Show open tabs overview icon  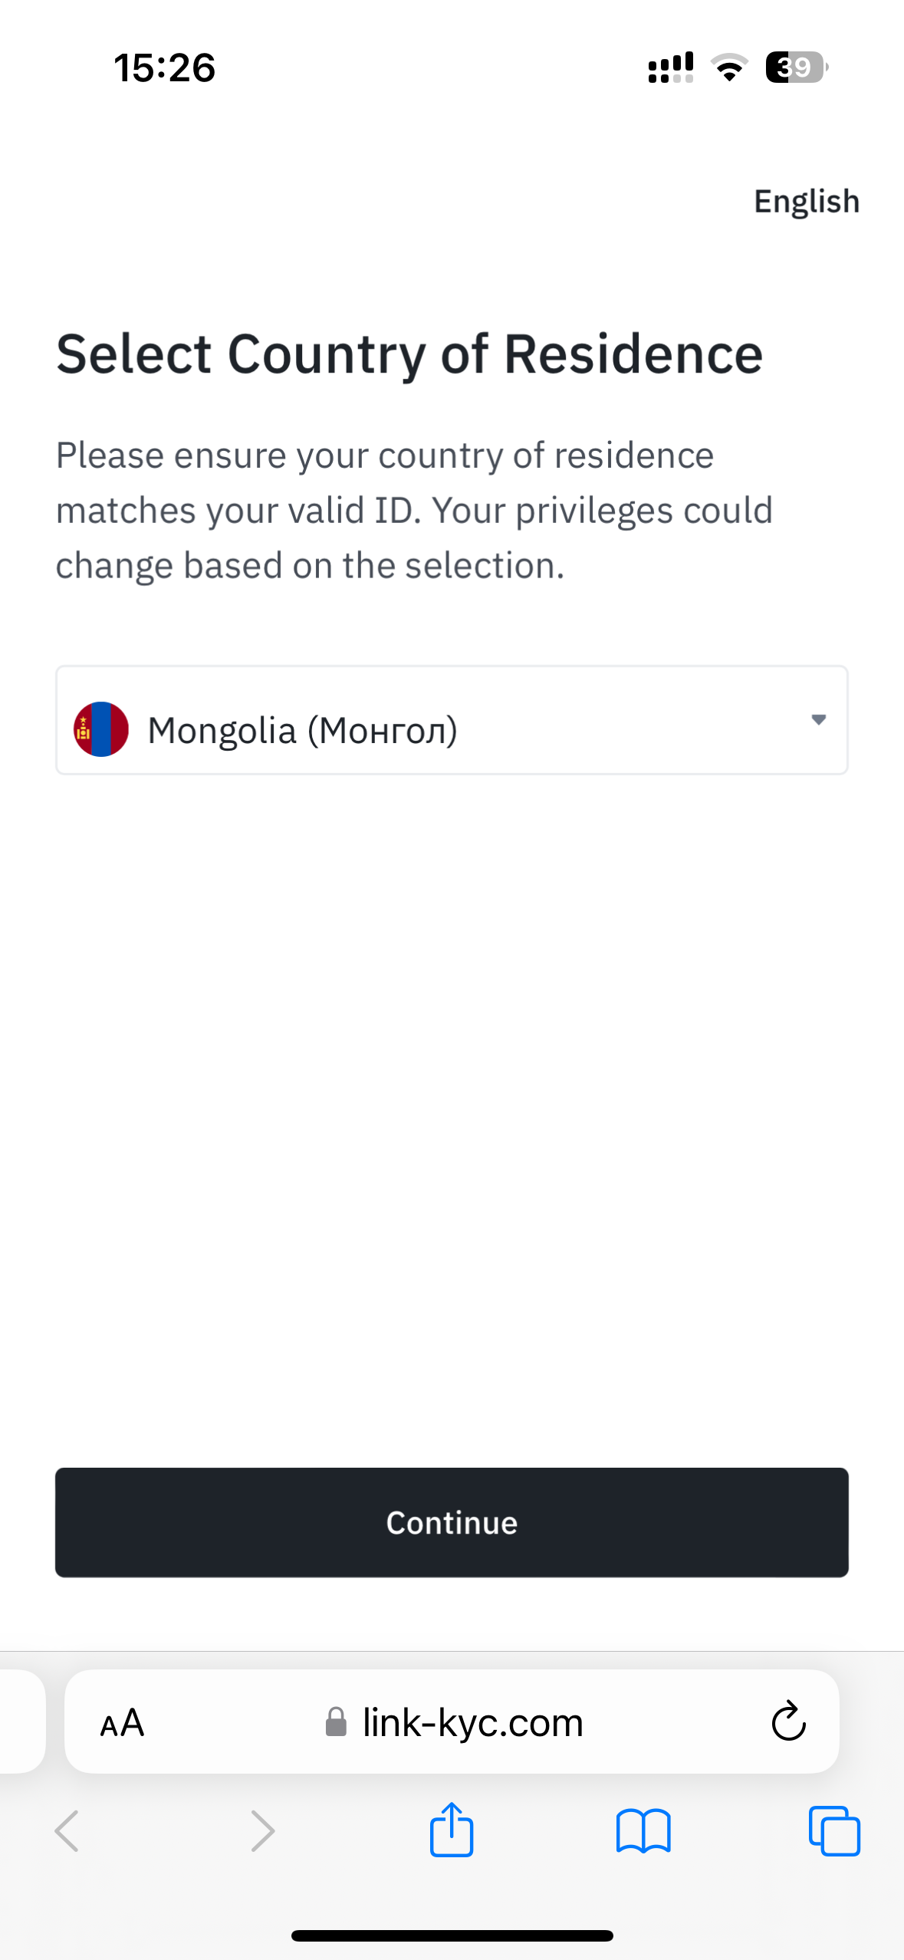point(834,1831)
